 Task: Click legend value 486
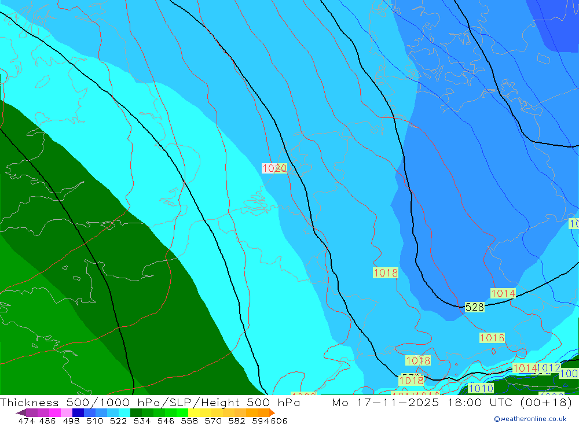point(47,421)
